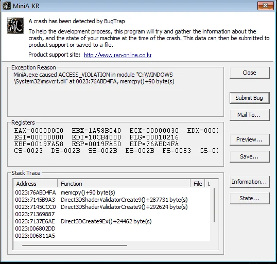Open the ran-online.co.kr support link

(x=118, y=55)
